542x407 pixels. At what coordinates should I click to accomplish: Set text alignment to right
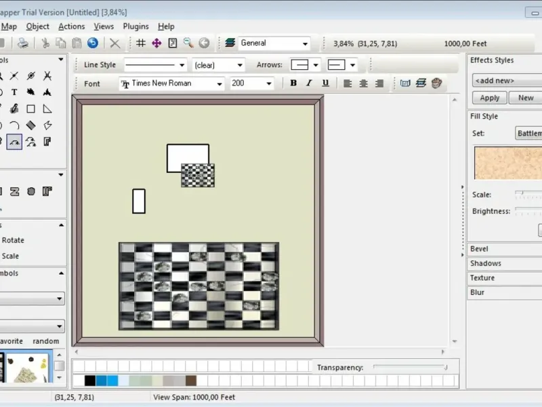point(379,83)
